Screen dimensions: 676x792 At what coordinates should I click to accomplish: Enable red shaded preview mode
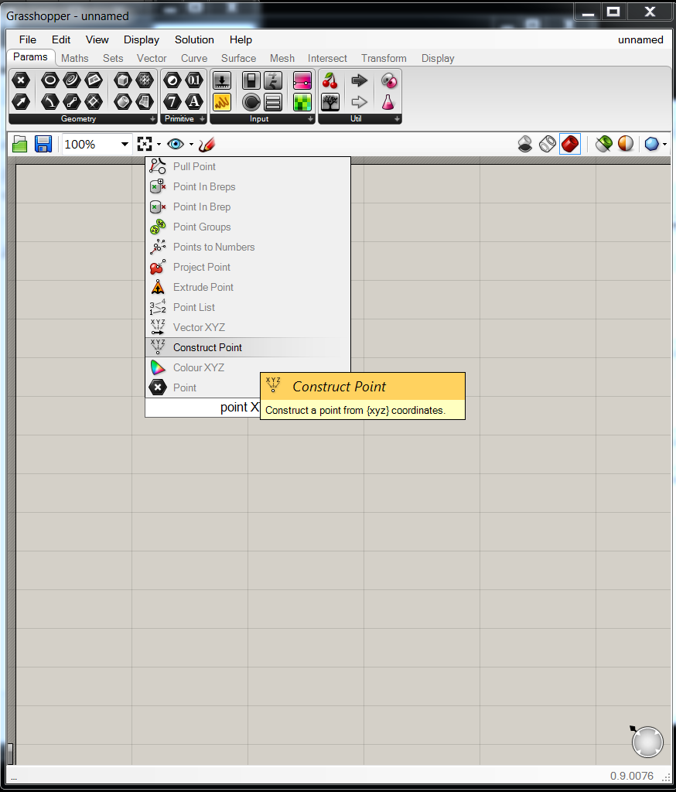point(570,145)
